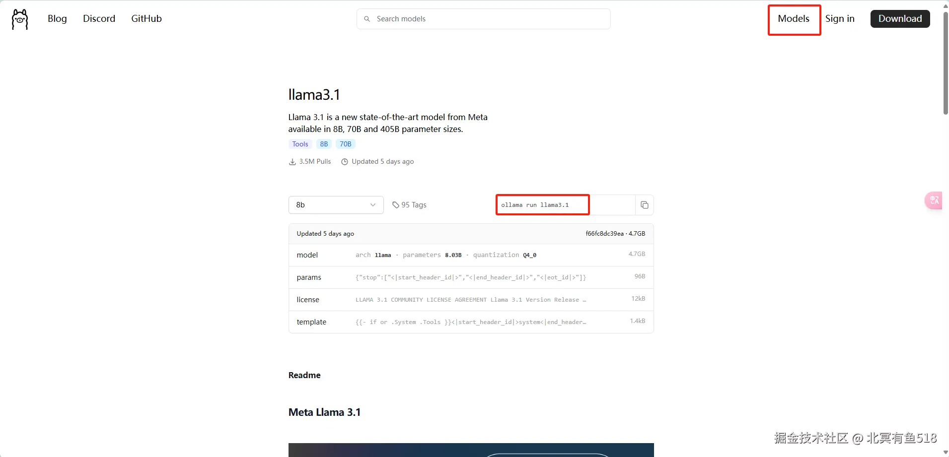
Task: Click the floating translate icon
Action: pyautogui.click(x=934, y=200)
